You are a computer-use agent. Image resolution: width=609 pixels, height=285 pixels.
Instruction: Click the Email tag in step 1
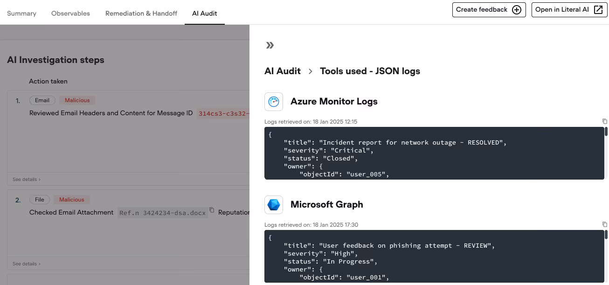42,100
